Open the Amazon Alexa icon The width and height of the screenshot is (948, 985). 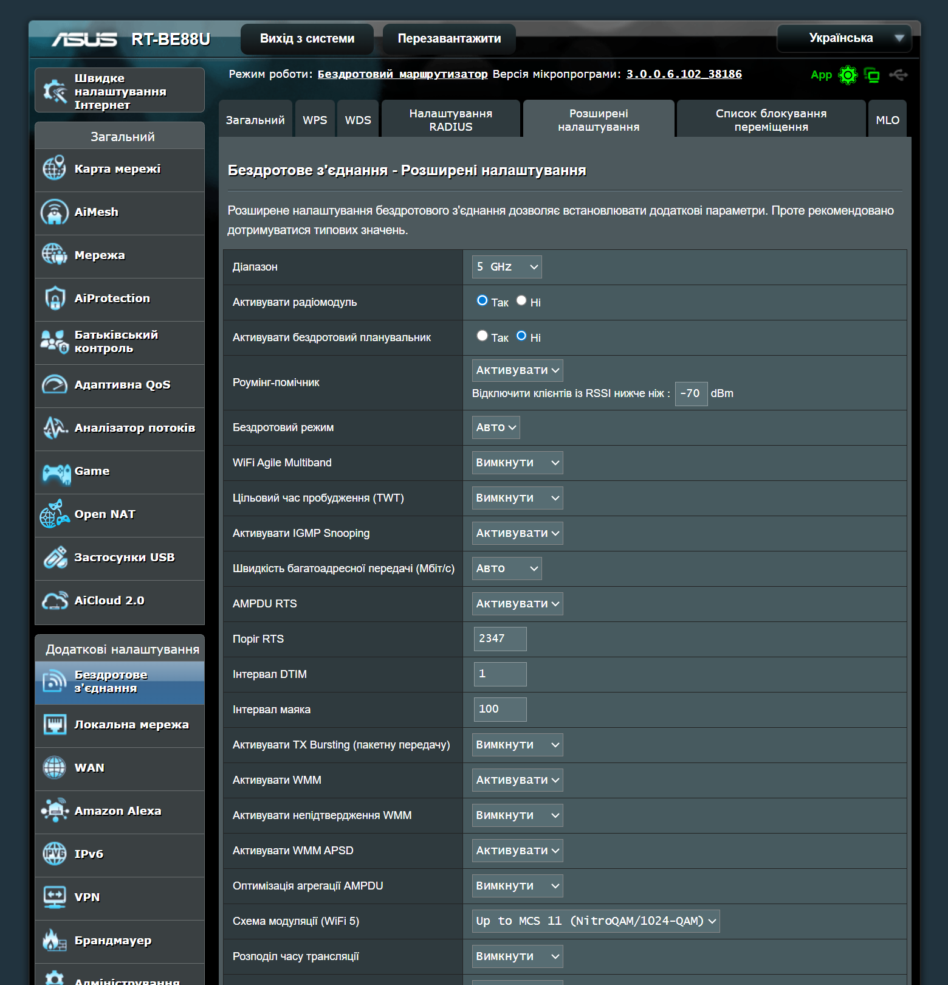point(55,811)
